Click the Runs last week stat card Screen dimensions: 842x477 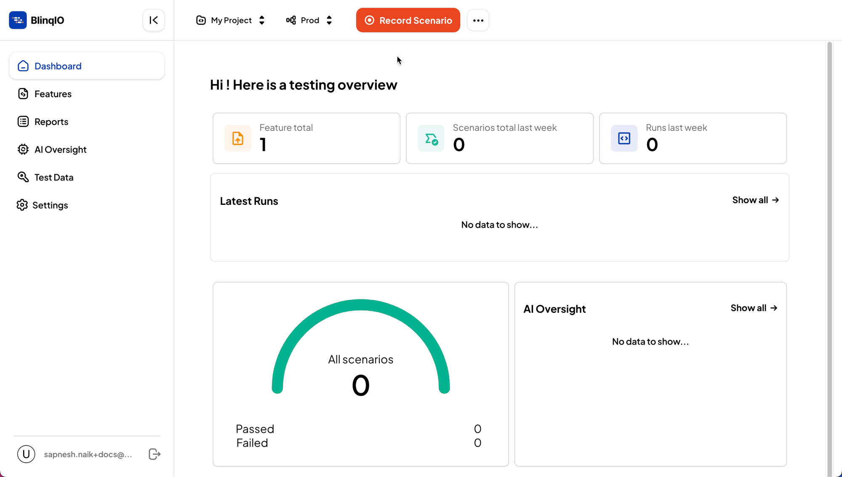click(692, 138)
